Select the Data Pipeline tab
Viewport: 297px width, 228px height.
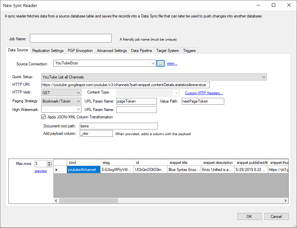coord(141,51)
